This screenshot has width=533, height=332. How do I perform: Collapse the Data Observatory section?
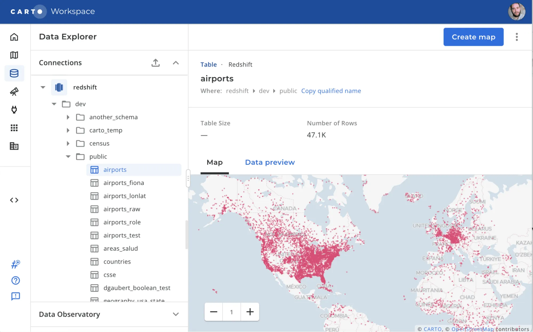(176, 314)
